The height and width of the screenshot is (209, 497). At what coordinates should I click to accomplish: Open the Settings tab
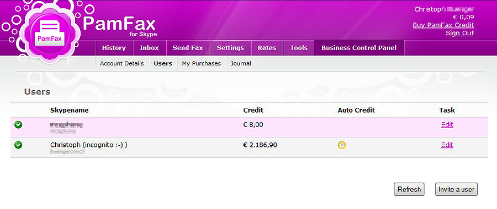pos(230,48)
